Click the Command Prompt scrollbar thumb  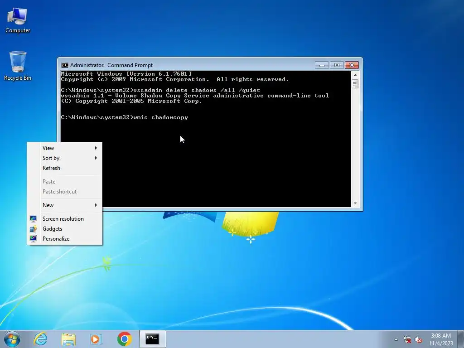coord(355,84)
